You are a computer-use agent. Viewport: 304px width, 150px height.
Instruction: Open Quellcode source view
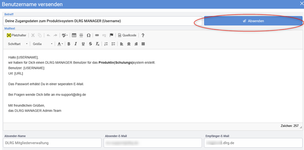(x=127, y=35)
